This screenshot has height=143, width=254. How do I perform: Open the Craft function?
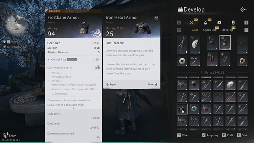[227, 135]
